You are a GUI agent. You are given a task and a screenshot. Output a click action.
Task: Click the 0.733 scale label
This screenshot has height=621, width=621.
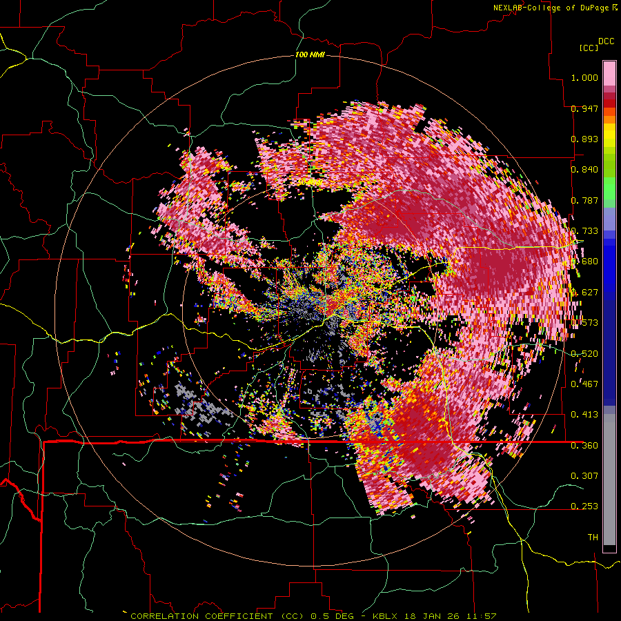[x=584, y=231]
